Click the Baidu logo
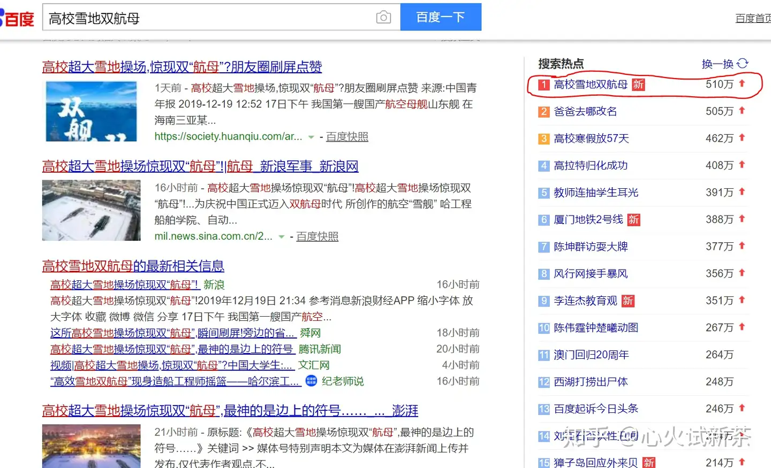 coord(17,19)
